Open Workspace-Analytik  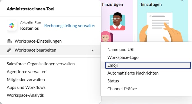click(26, 95)
